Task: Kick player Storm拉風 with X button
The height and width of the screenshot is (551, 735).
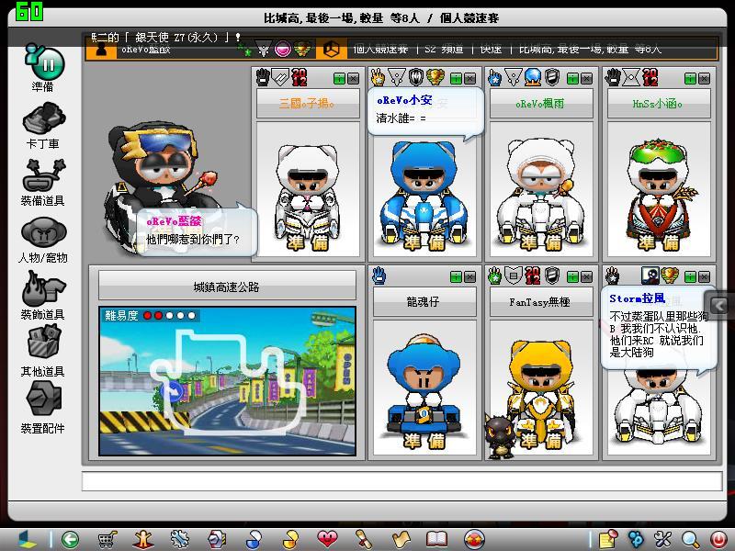Action: pyautogui.click(x=704, y=277)
